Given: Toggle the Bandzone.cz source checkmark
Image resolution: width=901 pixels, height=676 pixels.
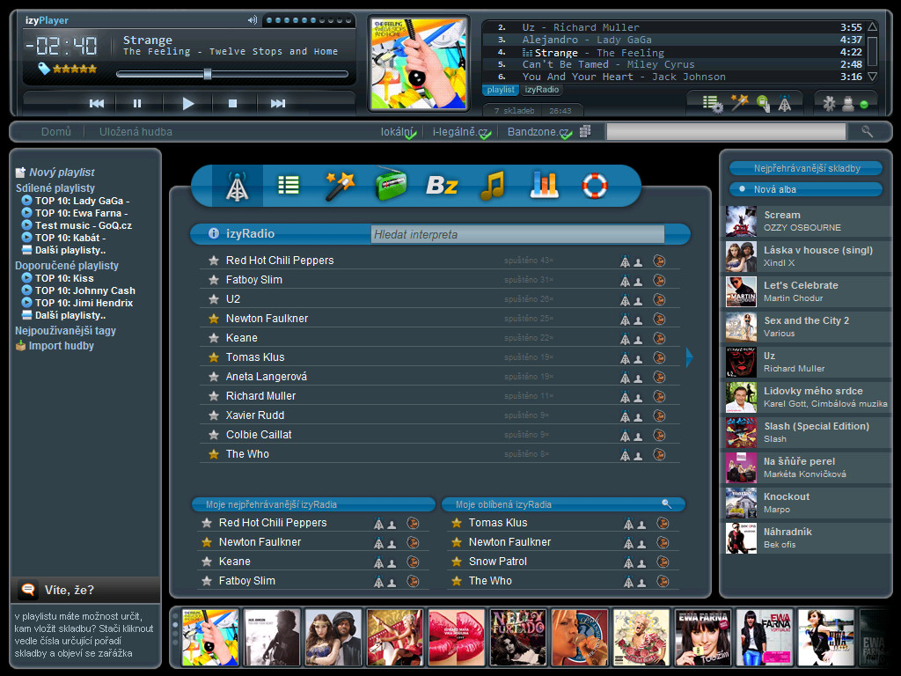Looking at the screenshot, I should click(566, 135).
